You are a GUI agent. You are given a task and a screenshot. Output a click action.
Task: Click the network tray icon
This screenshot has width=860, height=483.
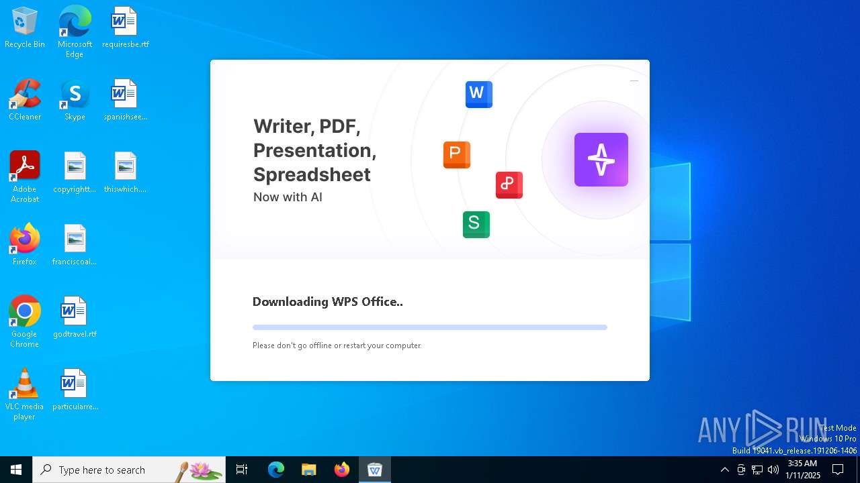point(757,470)
